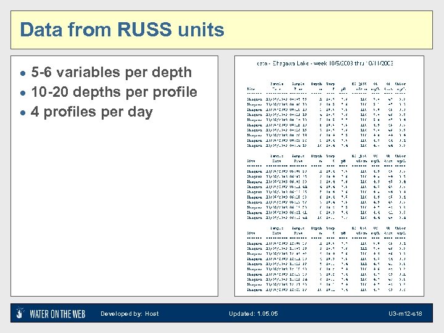The width and height of the screenshot is (444, 333).
Task: Open the Shagawa Lake data table image
Action: tap(329, 176)
